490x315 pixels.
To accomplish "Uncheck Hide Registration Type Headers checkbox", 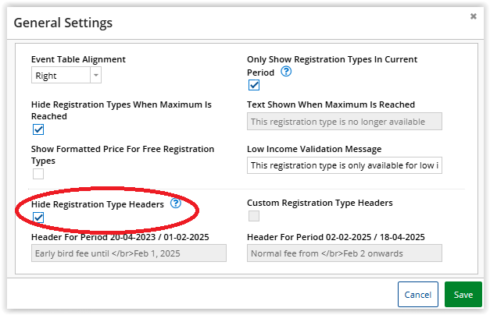I will (38, 217).
